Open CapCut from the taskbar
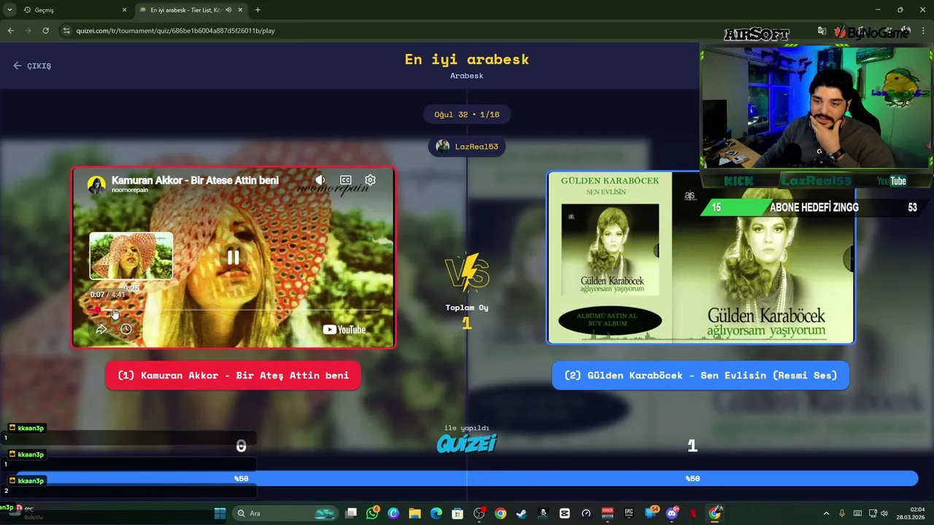 [x=565, y=513]
